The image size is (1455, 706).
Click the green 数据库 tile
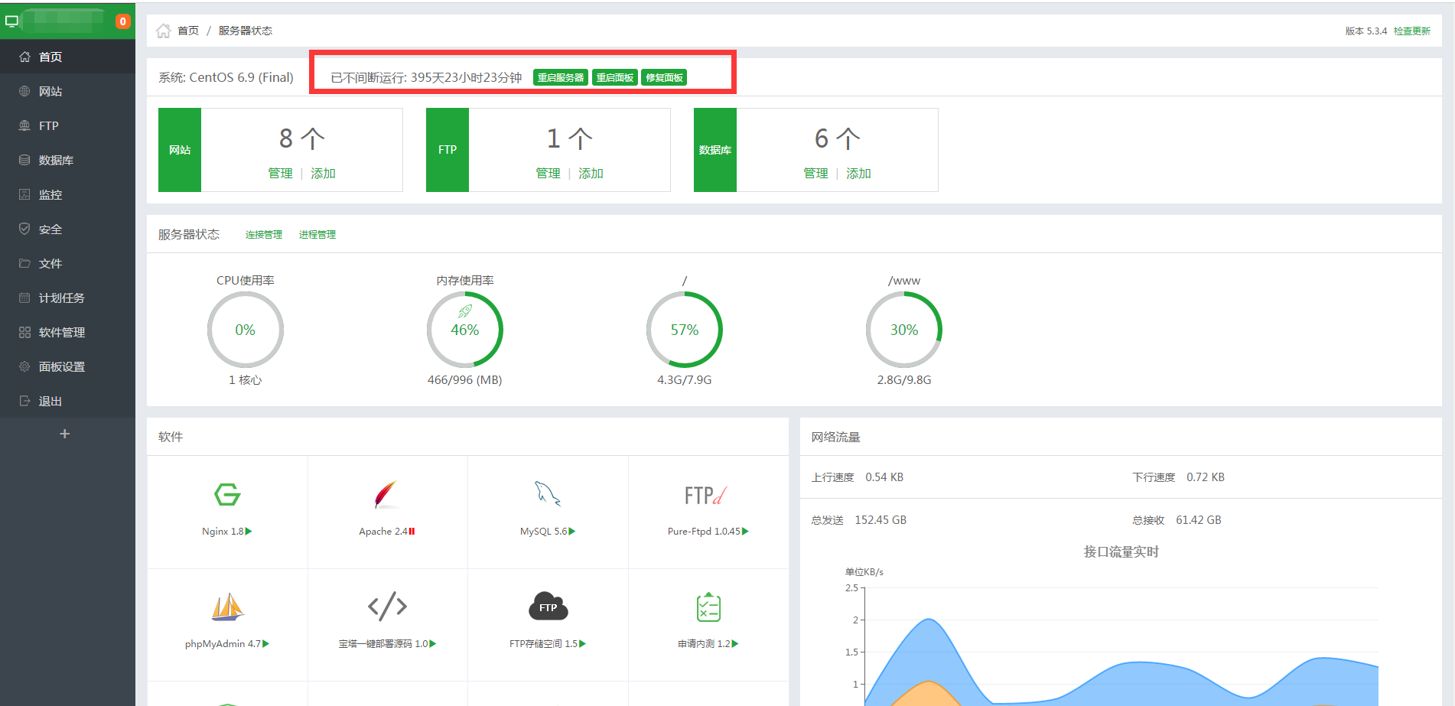pyautogui.click(x=715, y=150)
